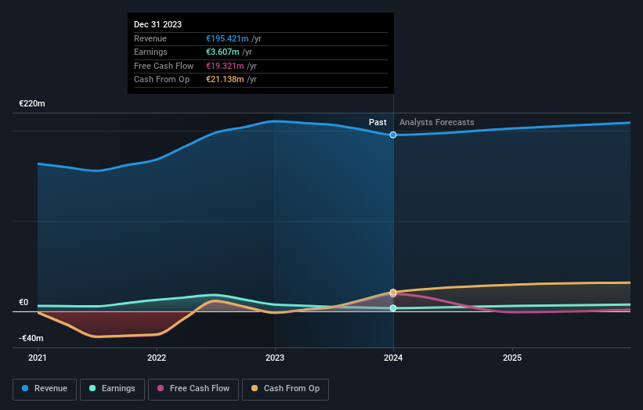Select the 2024 x-axis label
The image size is (643, 410).
(x=393, y=358)
